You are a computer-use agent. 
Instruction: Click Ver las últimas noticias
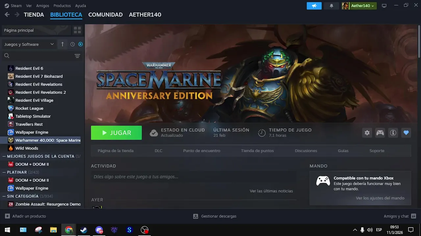[x=271, y=191]
